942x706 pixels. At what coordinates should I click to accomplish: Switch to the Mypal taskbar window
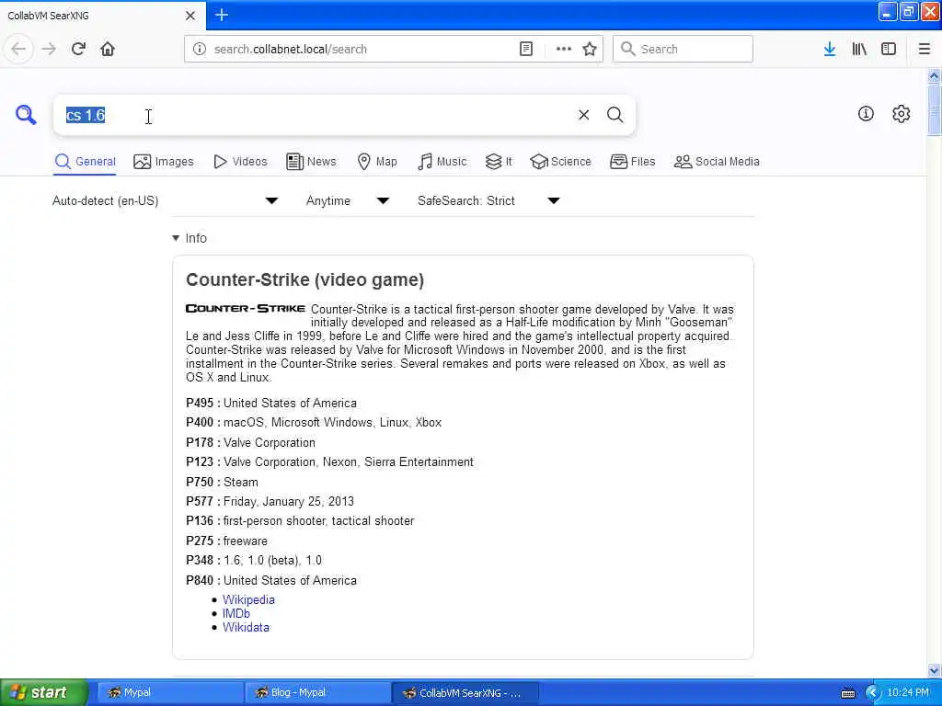coord(170,692)
